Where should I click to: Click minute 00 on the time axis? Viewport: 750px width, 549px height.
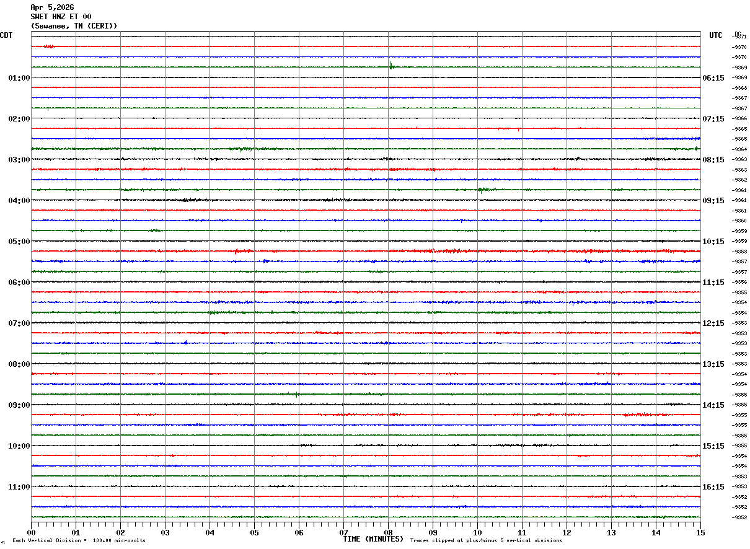pos(31,532)
